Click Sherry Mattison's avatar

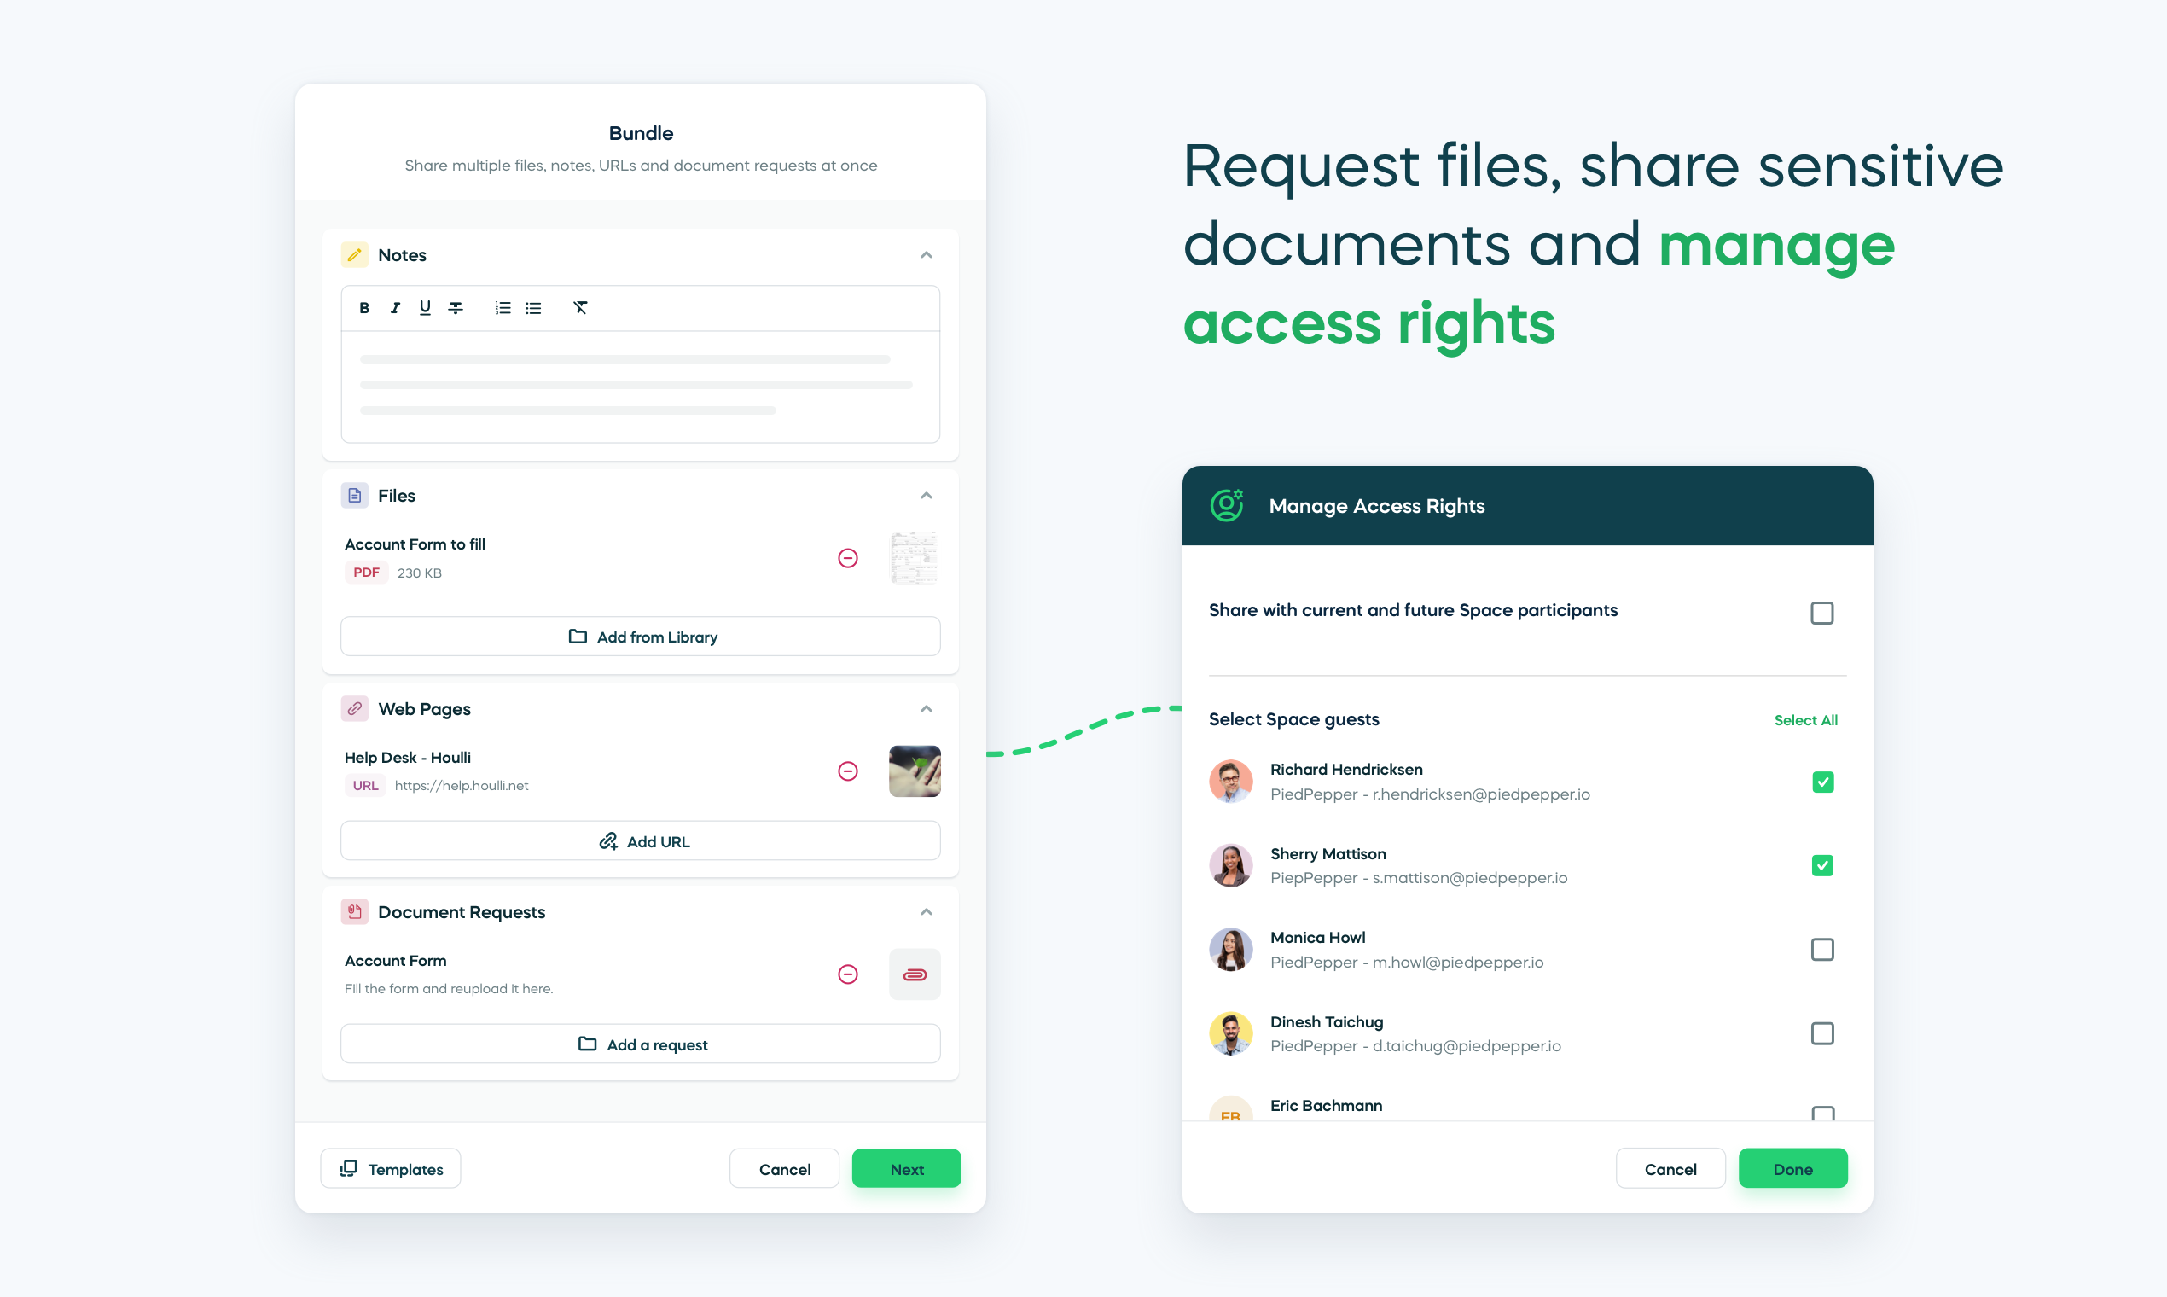(1231, 865)
